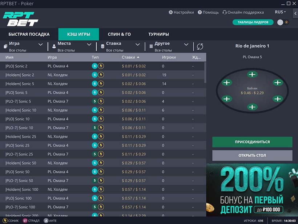Select the |Holdem| Sonic 5 row name
The width and height of the screenshot is (298, 224).
click(x=20, y=84)
